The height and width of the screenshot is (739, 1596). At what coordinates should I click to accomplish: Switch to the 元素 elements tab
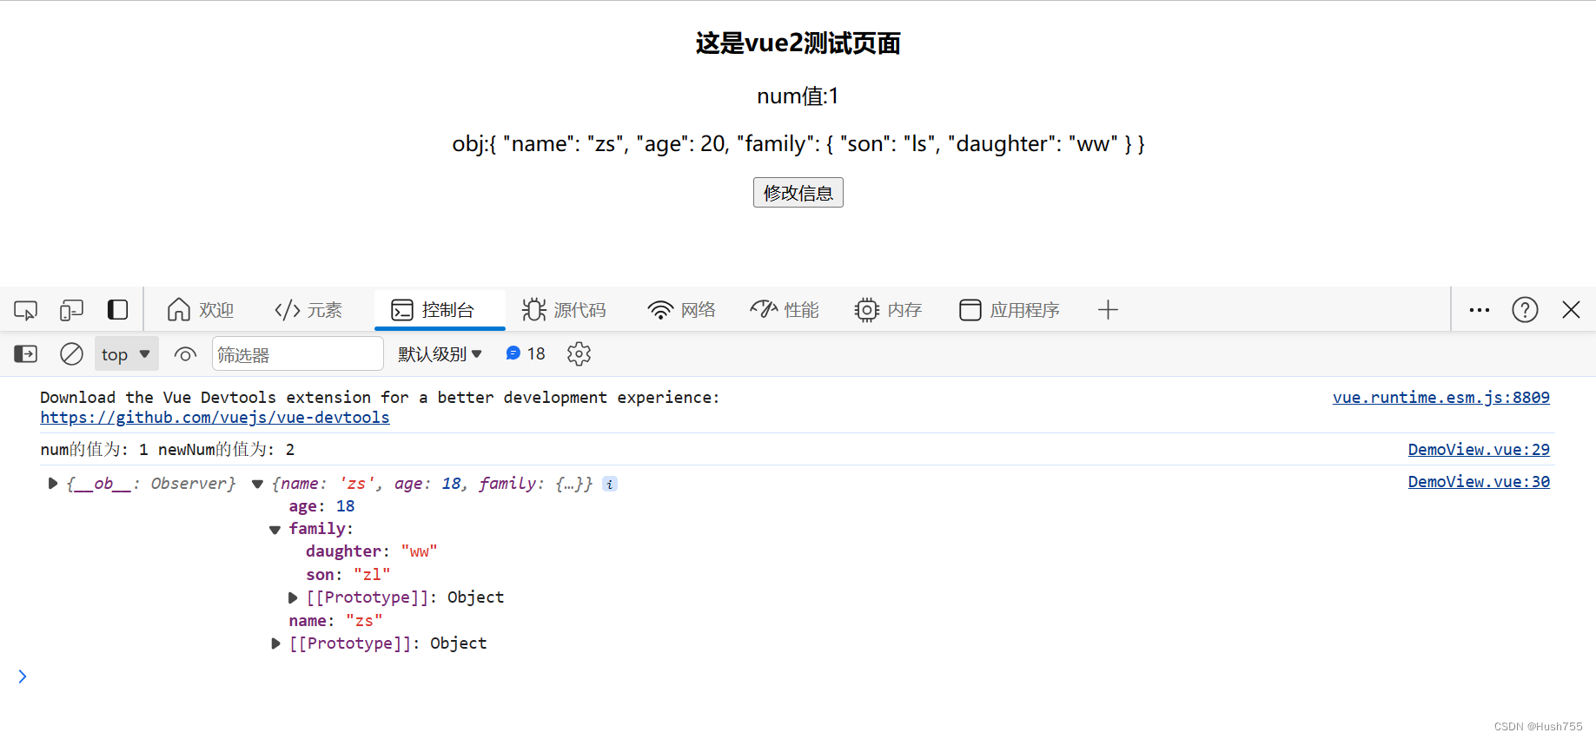[308, 310]
